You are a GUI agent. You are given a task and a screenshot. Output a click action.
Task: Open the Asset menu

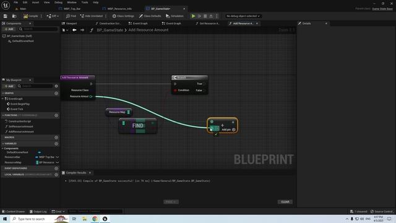click(x=36, y=2)
